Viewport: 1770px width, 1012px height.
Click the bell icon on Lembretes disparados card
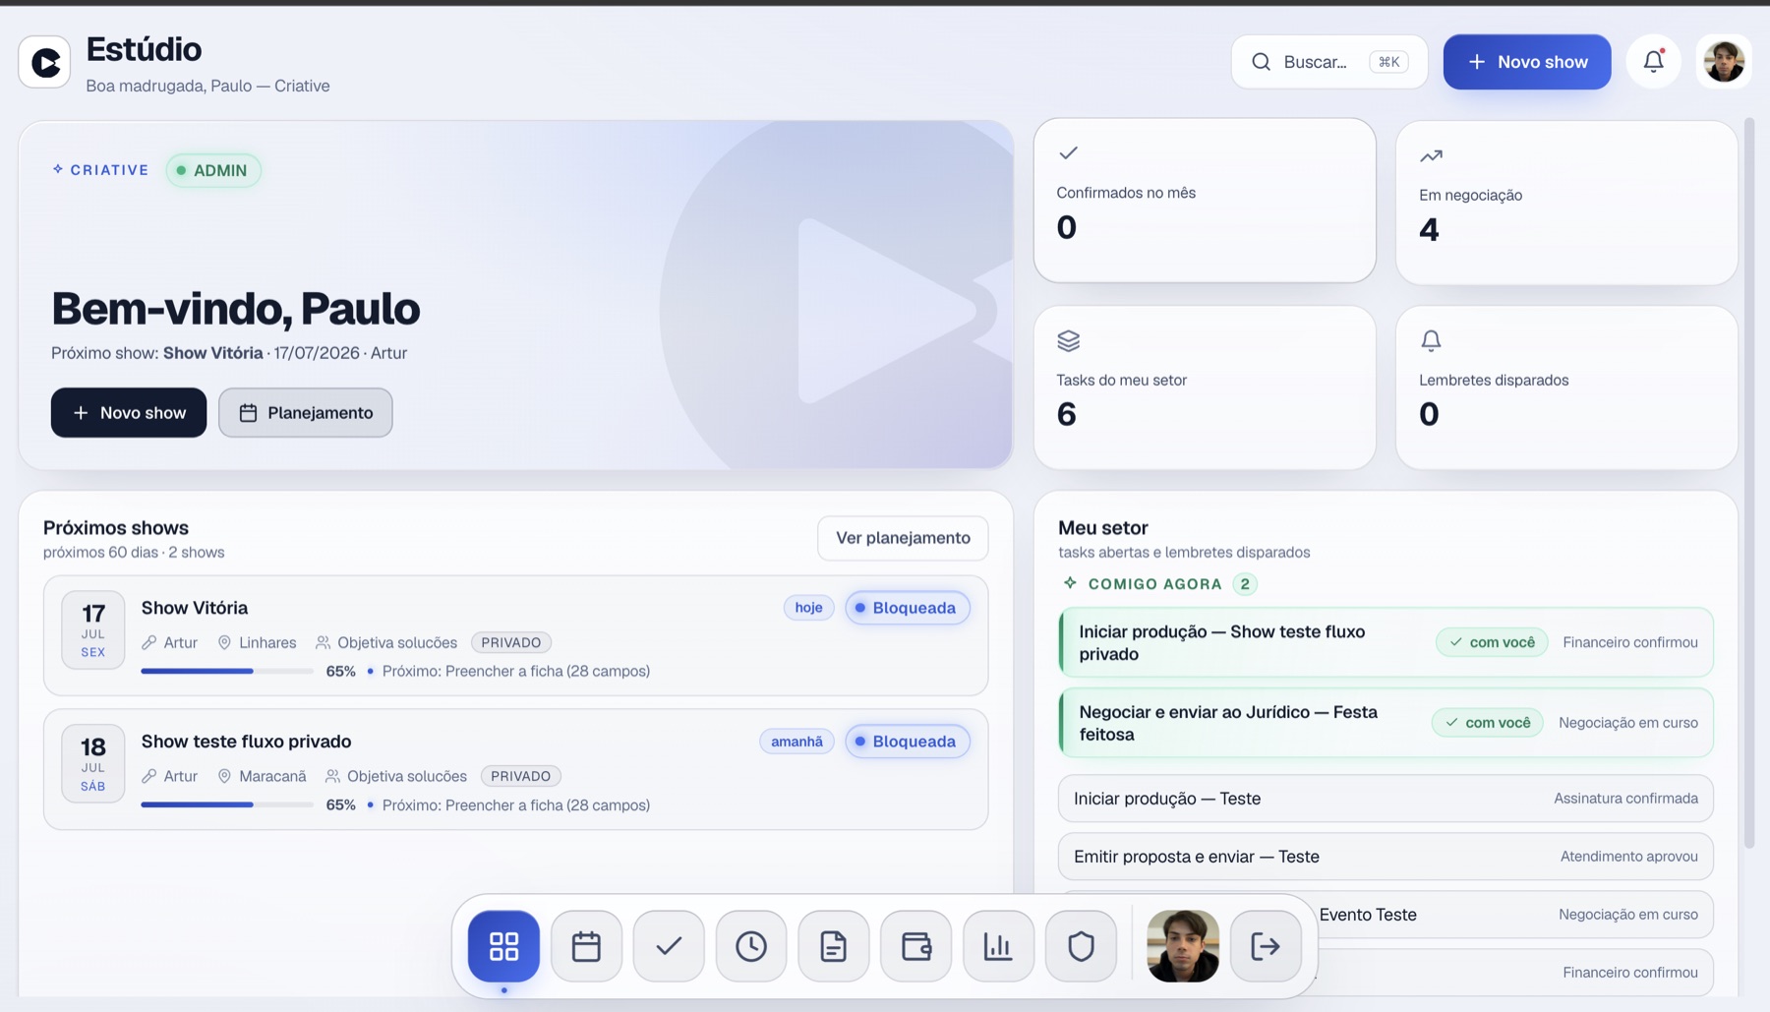pyautogui.click(x=1431, y=340)
